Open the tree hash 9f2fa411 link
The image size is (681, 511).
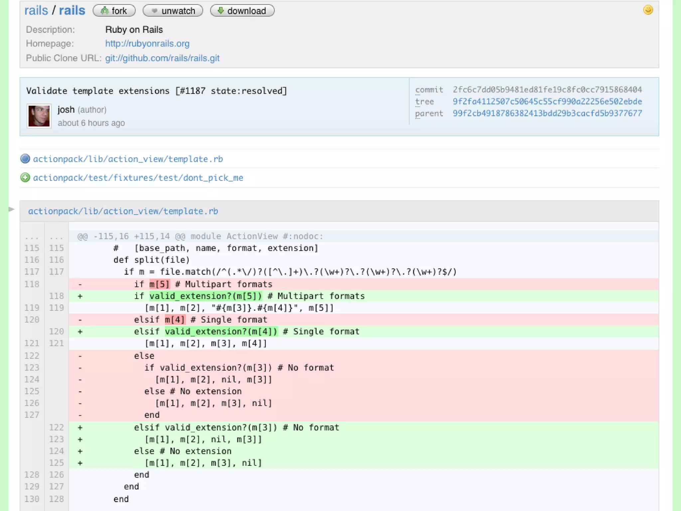(547, 101)
